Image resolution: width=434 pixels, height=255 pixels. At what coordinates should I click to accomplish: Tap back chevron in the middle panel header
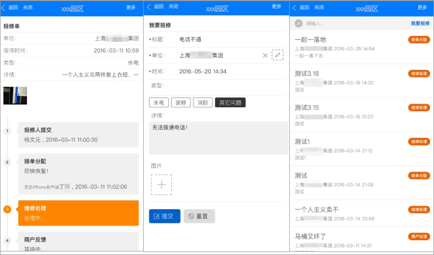click(x=149, y=7)
